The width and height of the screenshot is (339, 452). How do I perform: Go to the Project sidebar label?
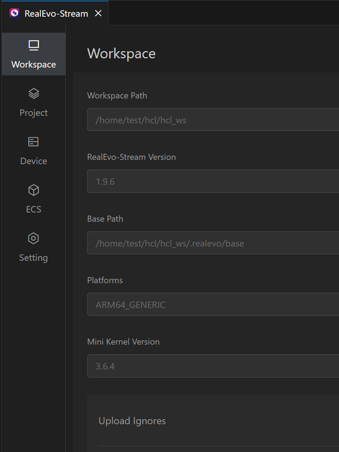[34, 113]
